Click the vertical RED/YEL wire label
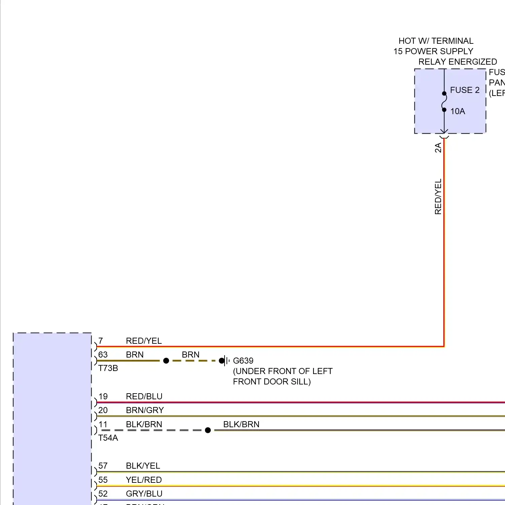 [438, 197]
